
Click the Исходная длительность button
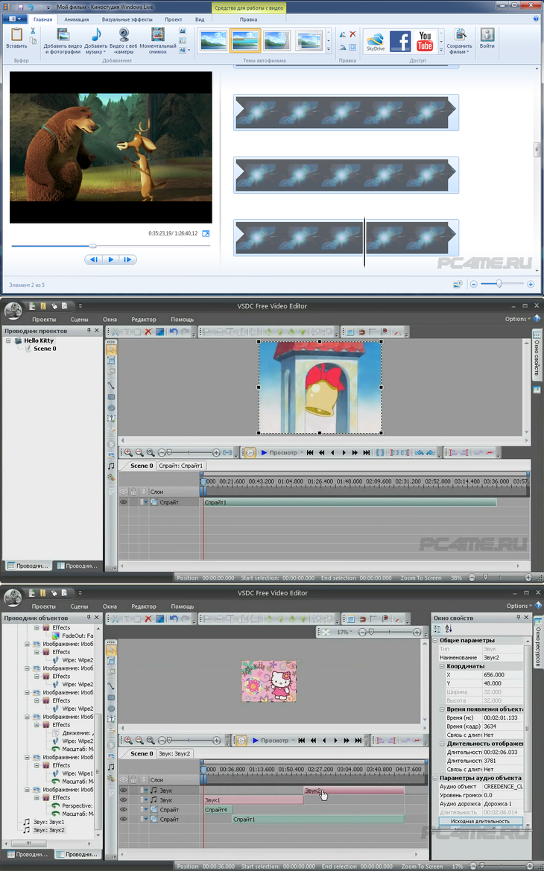pyautogui.click(x=480, y=821)
